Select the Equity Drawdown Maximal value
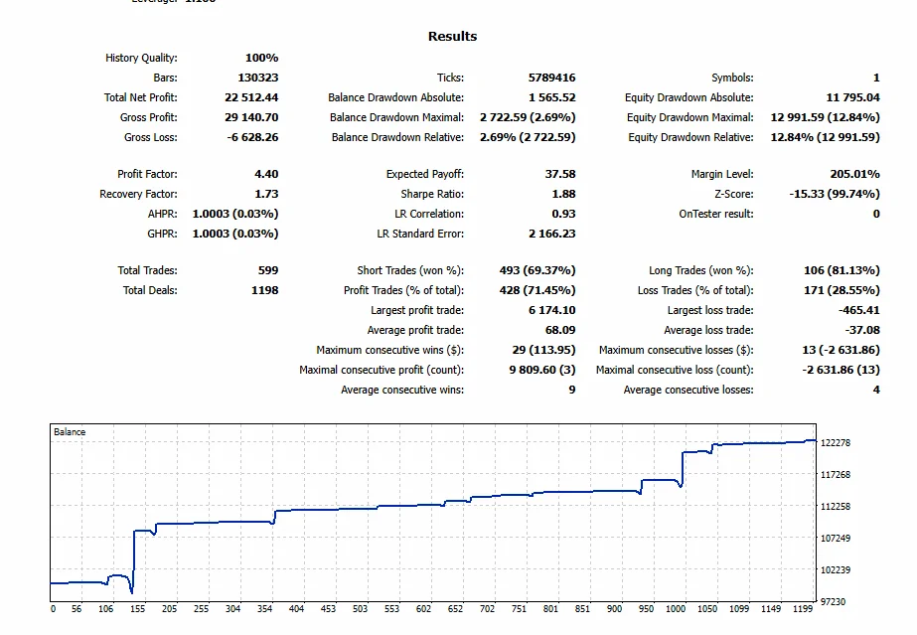Viewport: 917px width, 635px height. tap(826, 117)
